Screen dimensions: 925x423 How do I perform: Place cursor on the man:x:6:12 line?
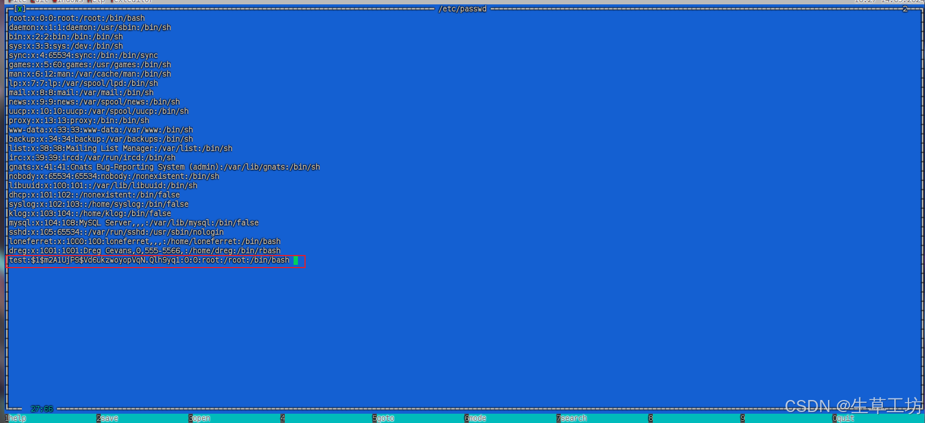point(90,74)
